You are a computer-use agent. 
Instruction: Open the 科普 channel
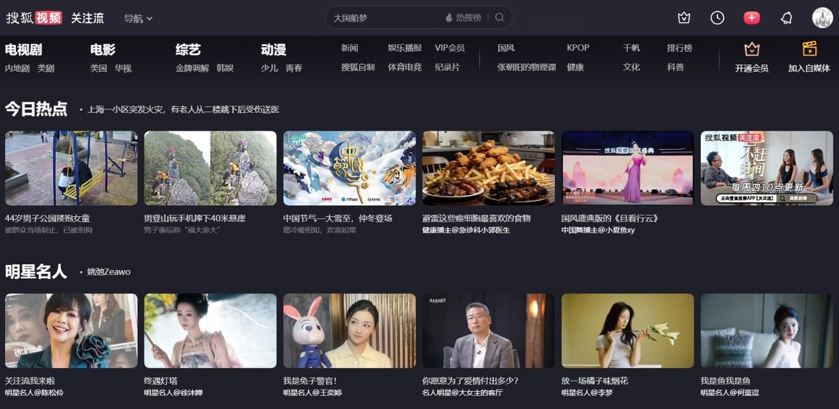point(675,68)
